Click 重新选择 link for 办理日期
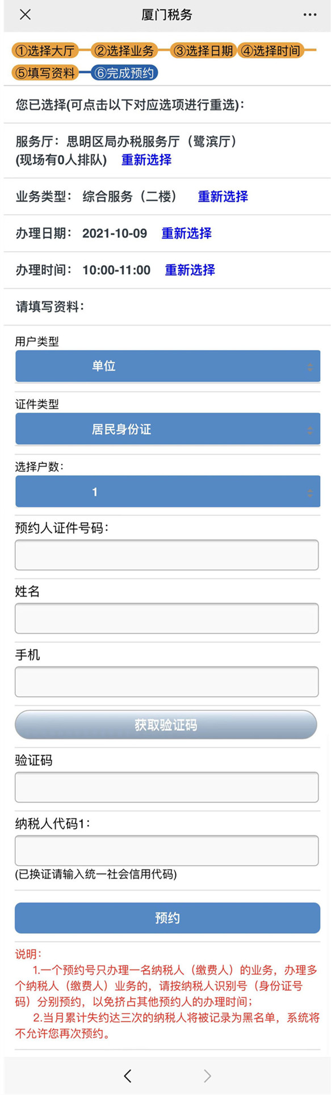The height and width of the screenshot is (1095, 331). tap(187, 233)
